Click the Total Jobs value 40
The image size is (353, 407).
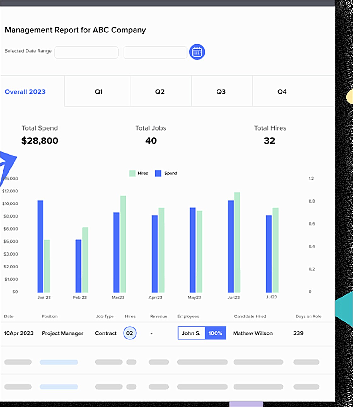(151, 141)
